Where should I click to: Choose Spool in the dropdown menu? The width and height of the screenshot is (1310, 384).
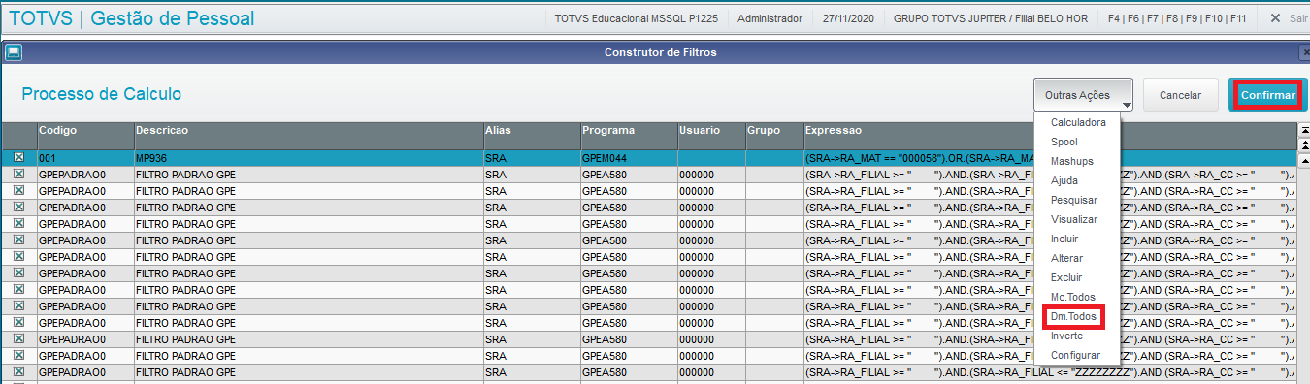(x=1064, y=142)
